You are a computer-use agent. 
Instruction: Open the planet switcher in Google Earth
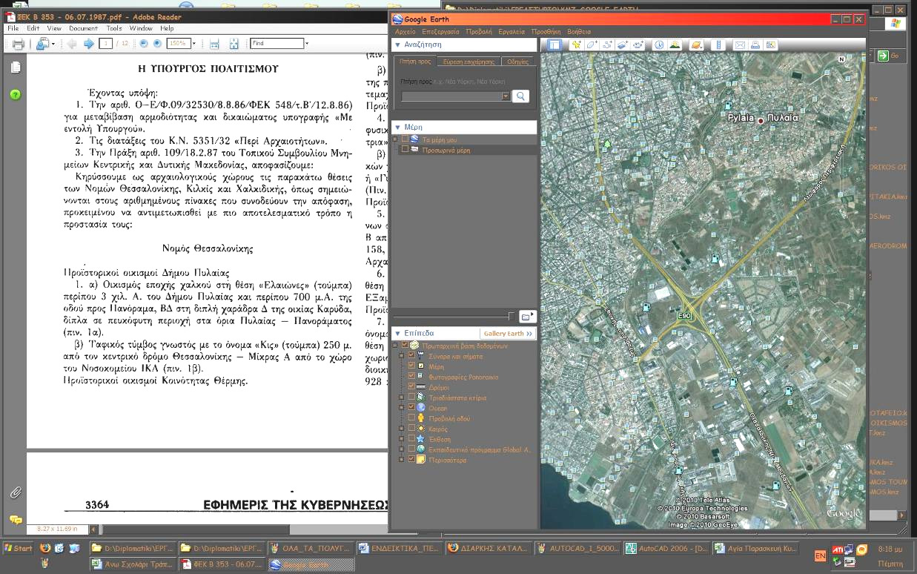click(696, 45)
